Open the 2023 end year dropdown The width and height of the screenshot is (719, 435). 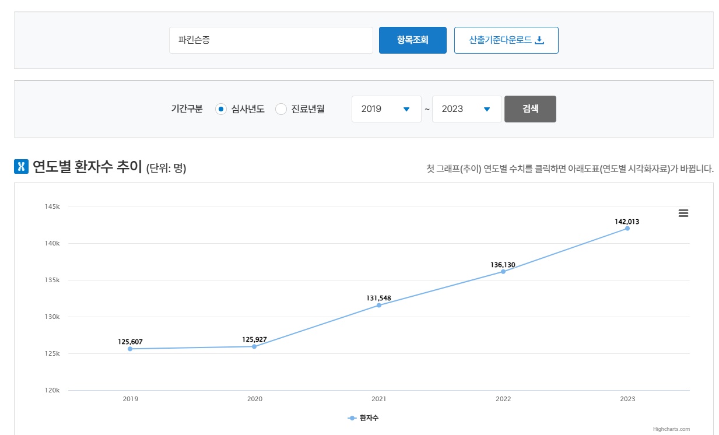tap(467, 108)
